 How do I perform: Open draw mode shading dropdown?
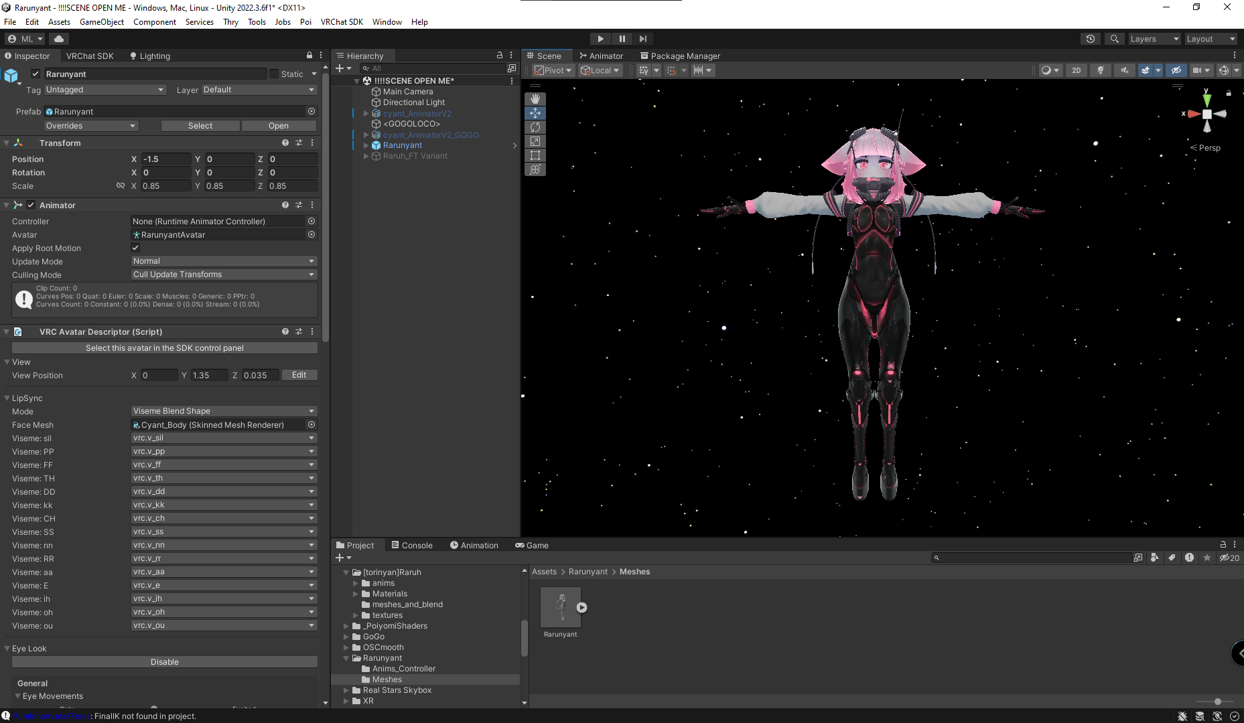pos(1050,70)
